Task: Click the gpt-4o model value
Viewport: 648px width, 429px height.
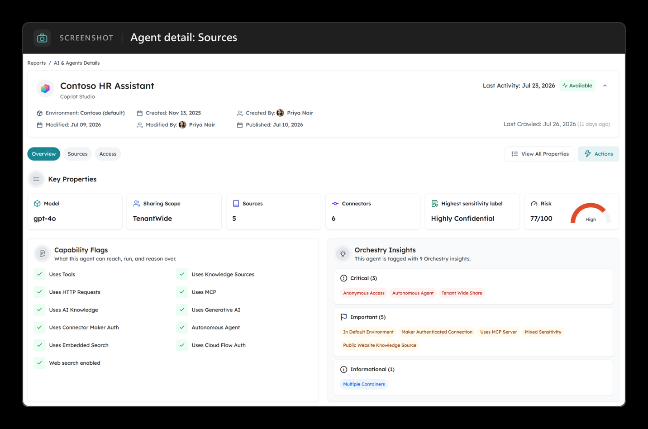Action: point(45,219)
